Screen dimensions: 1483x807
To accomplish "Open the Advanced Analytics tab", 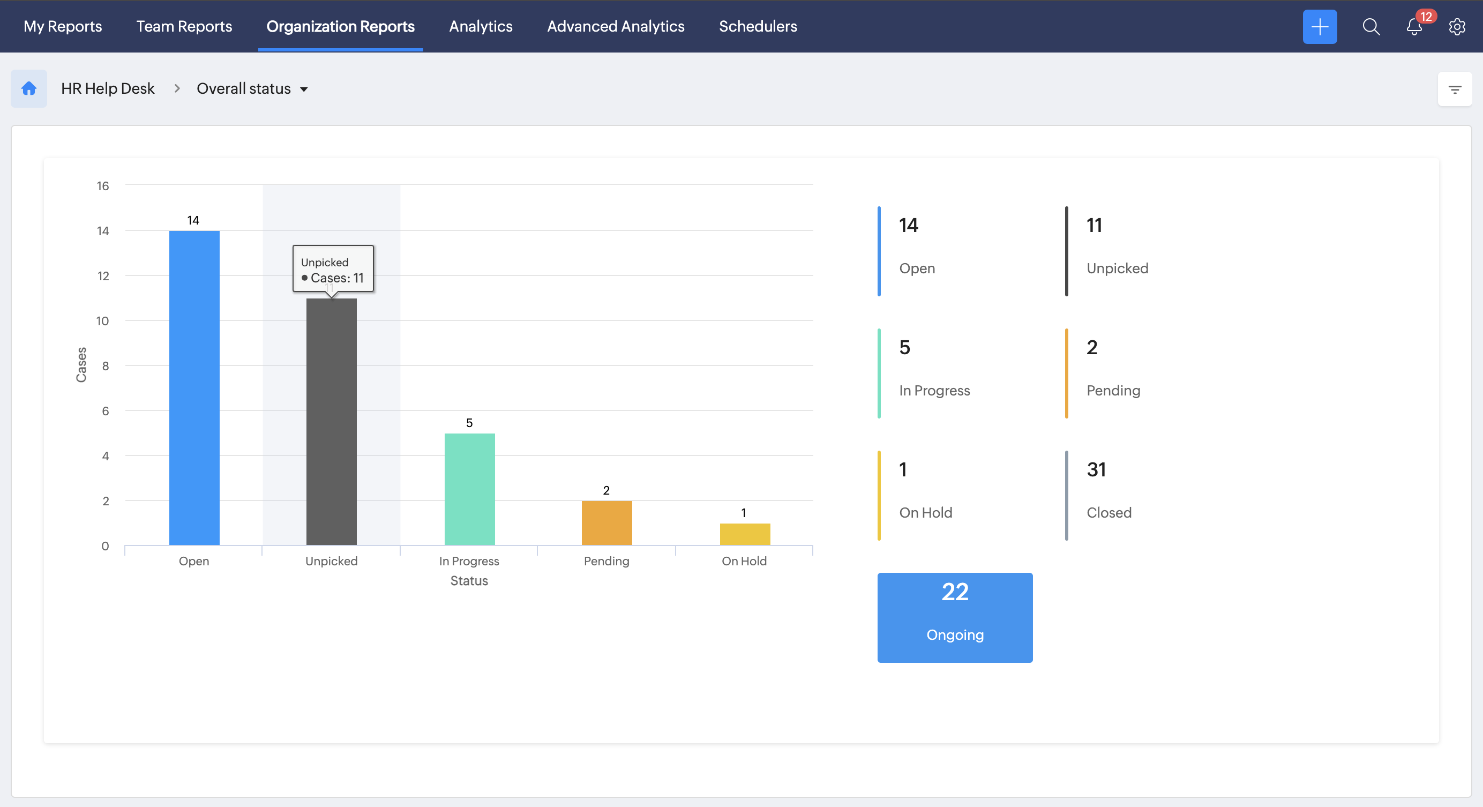I will (x=616, y=26).
